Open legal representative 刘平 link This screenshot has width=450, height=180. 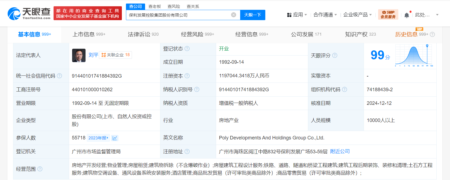point(93,55)
